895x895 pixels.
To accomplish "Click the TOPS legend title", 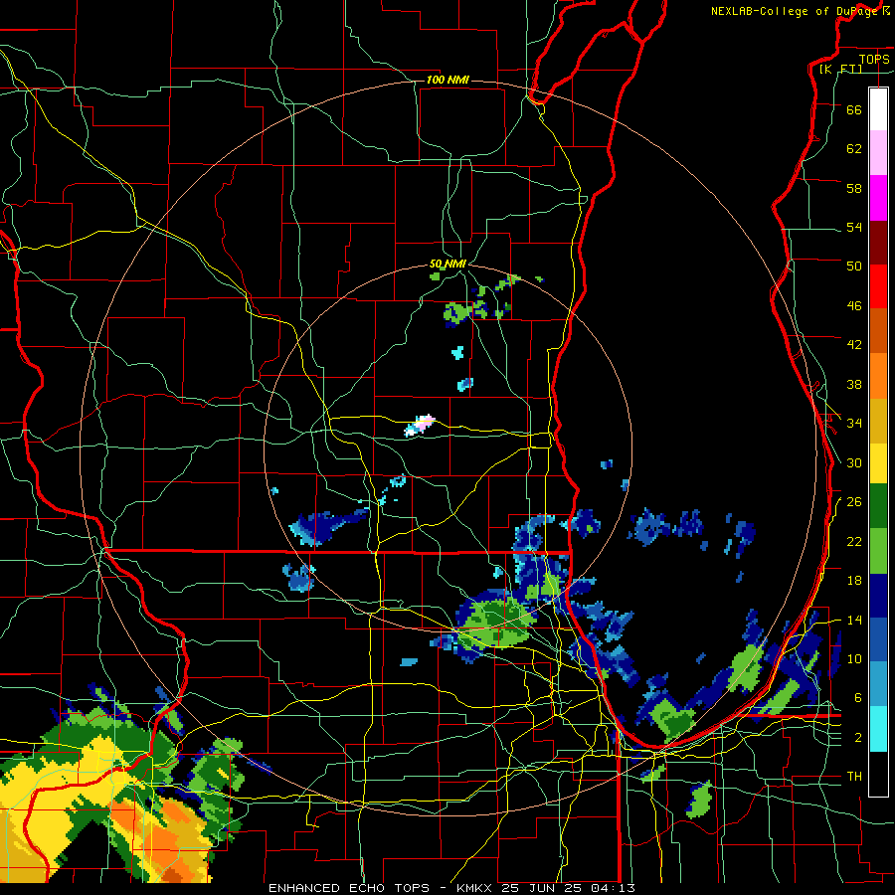I will (874, 59).
